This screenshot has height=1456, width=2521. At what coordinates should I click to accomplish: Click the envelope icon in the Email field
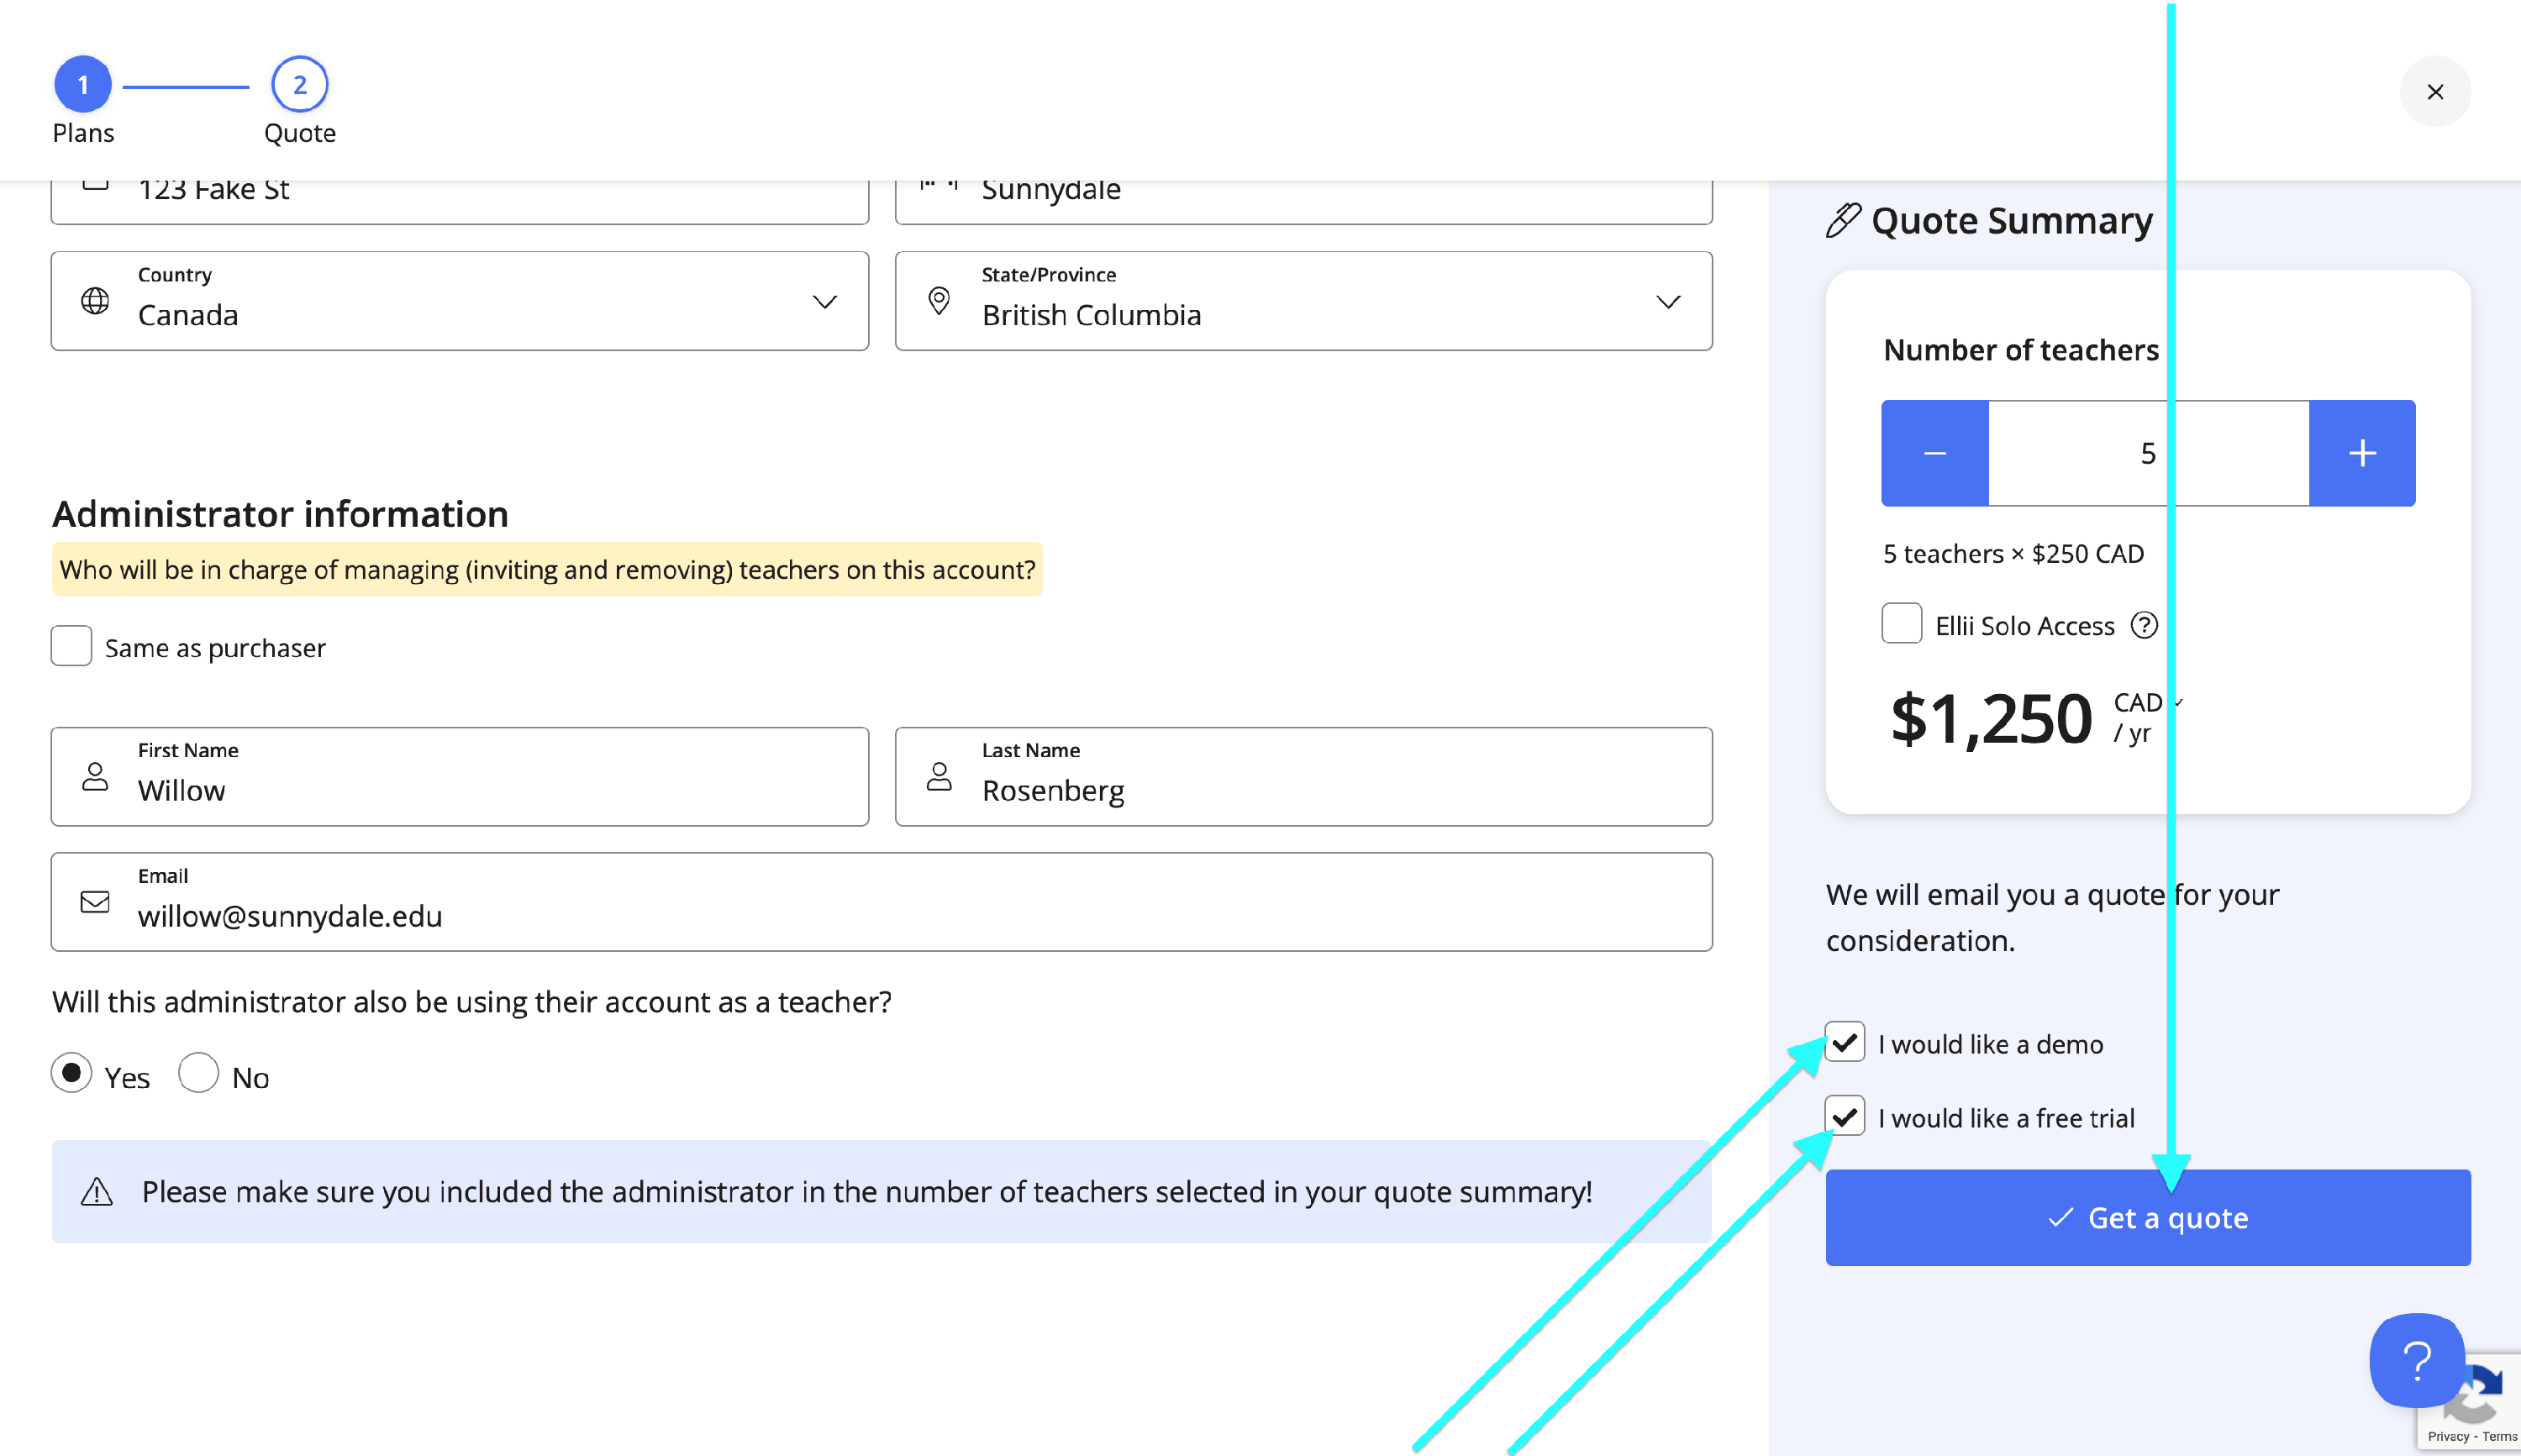tap(95, 902)
